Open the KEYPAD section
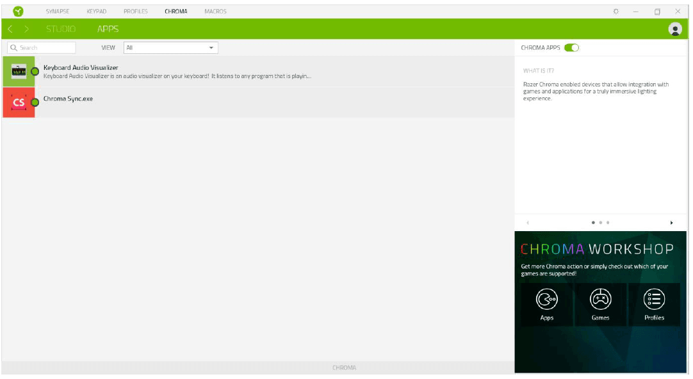Viewport: 693px width, 379px height. [97, 11]
